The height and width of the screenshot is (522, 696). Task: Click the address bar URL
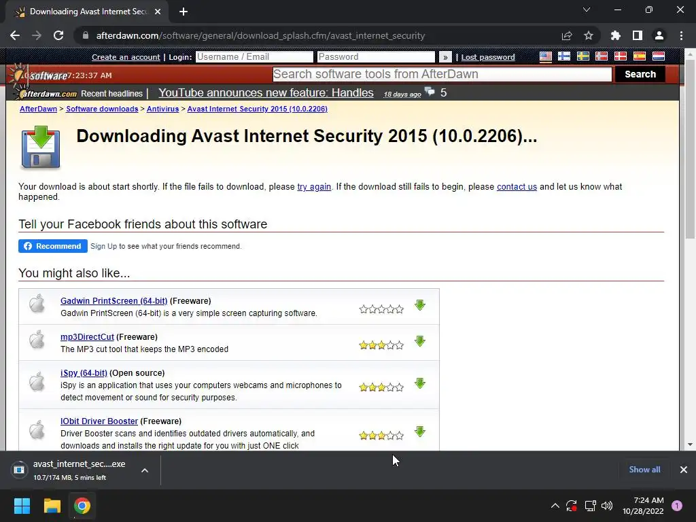pos(260,35)
